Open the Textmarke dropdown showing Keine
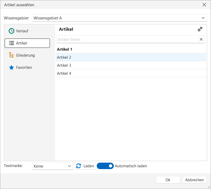 53,166
